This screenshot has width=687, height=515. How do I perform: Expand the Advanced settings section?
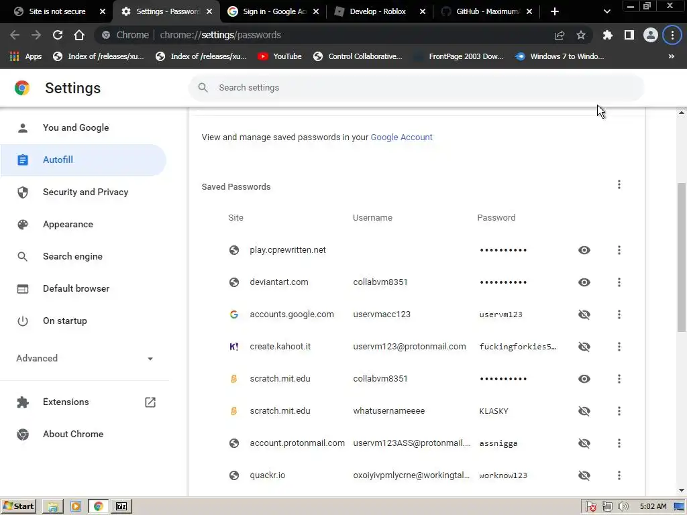point(85,358)
